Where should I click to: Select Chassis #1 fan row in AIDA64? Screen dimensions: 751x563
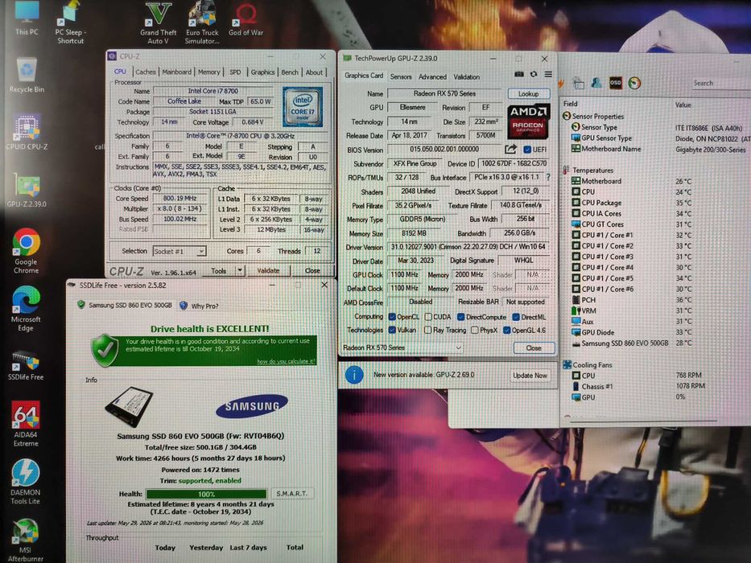tap(639, 386)
